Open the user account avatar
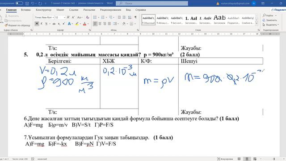This screenshot has width=286, height=161. (x=254, y=3)
